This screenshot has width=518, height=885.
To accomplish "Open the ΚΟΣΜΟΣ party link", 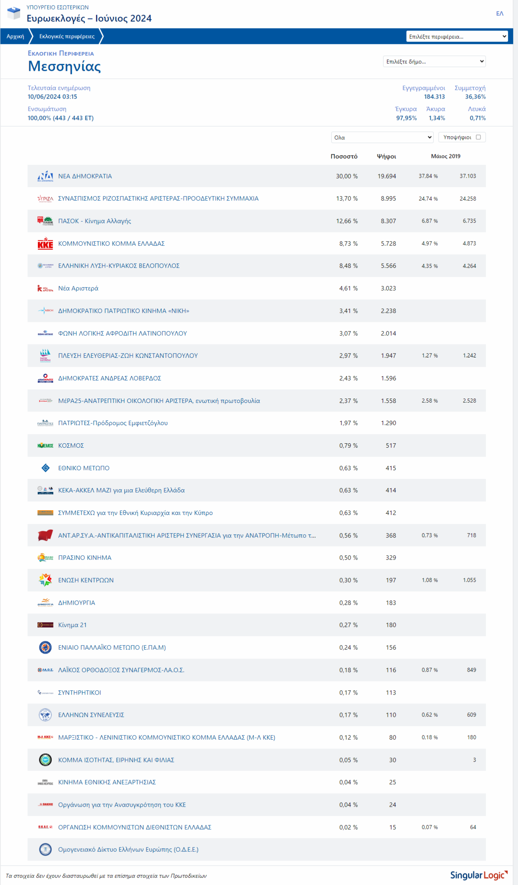I will tap(71, 445).
